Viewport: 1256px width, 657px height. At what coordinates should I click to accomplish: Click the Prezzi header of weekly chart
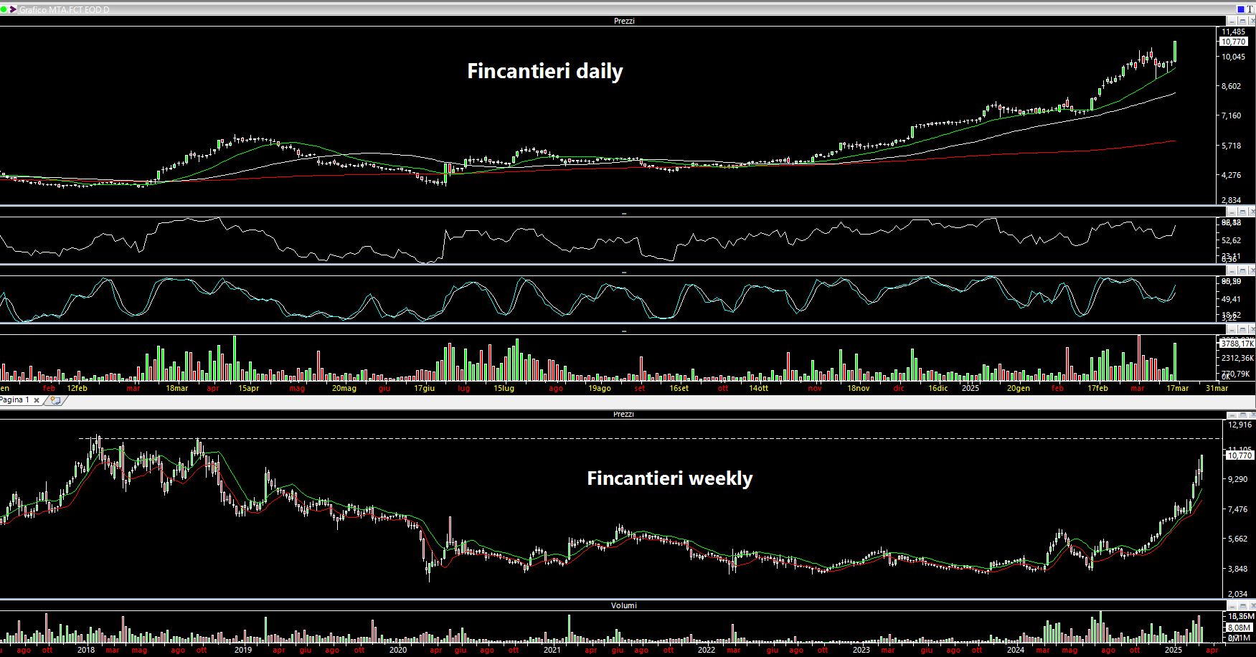(x=624, y=414)
